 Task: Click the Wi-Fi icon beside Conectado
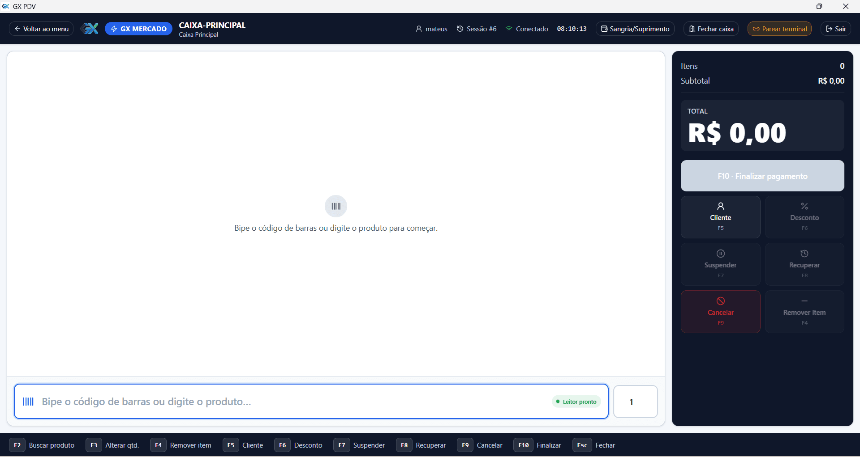509,29
